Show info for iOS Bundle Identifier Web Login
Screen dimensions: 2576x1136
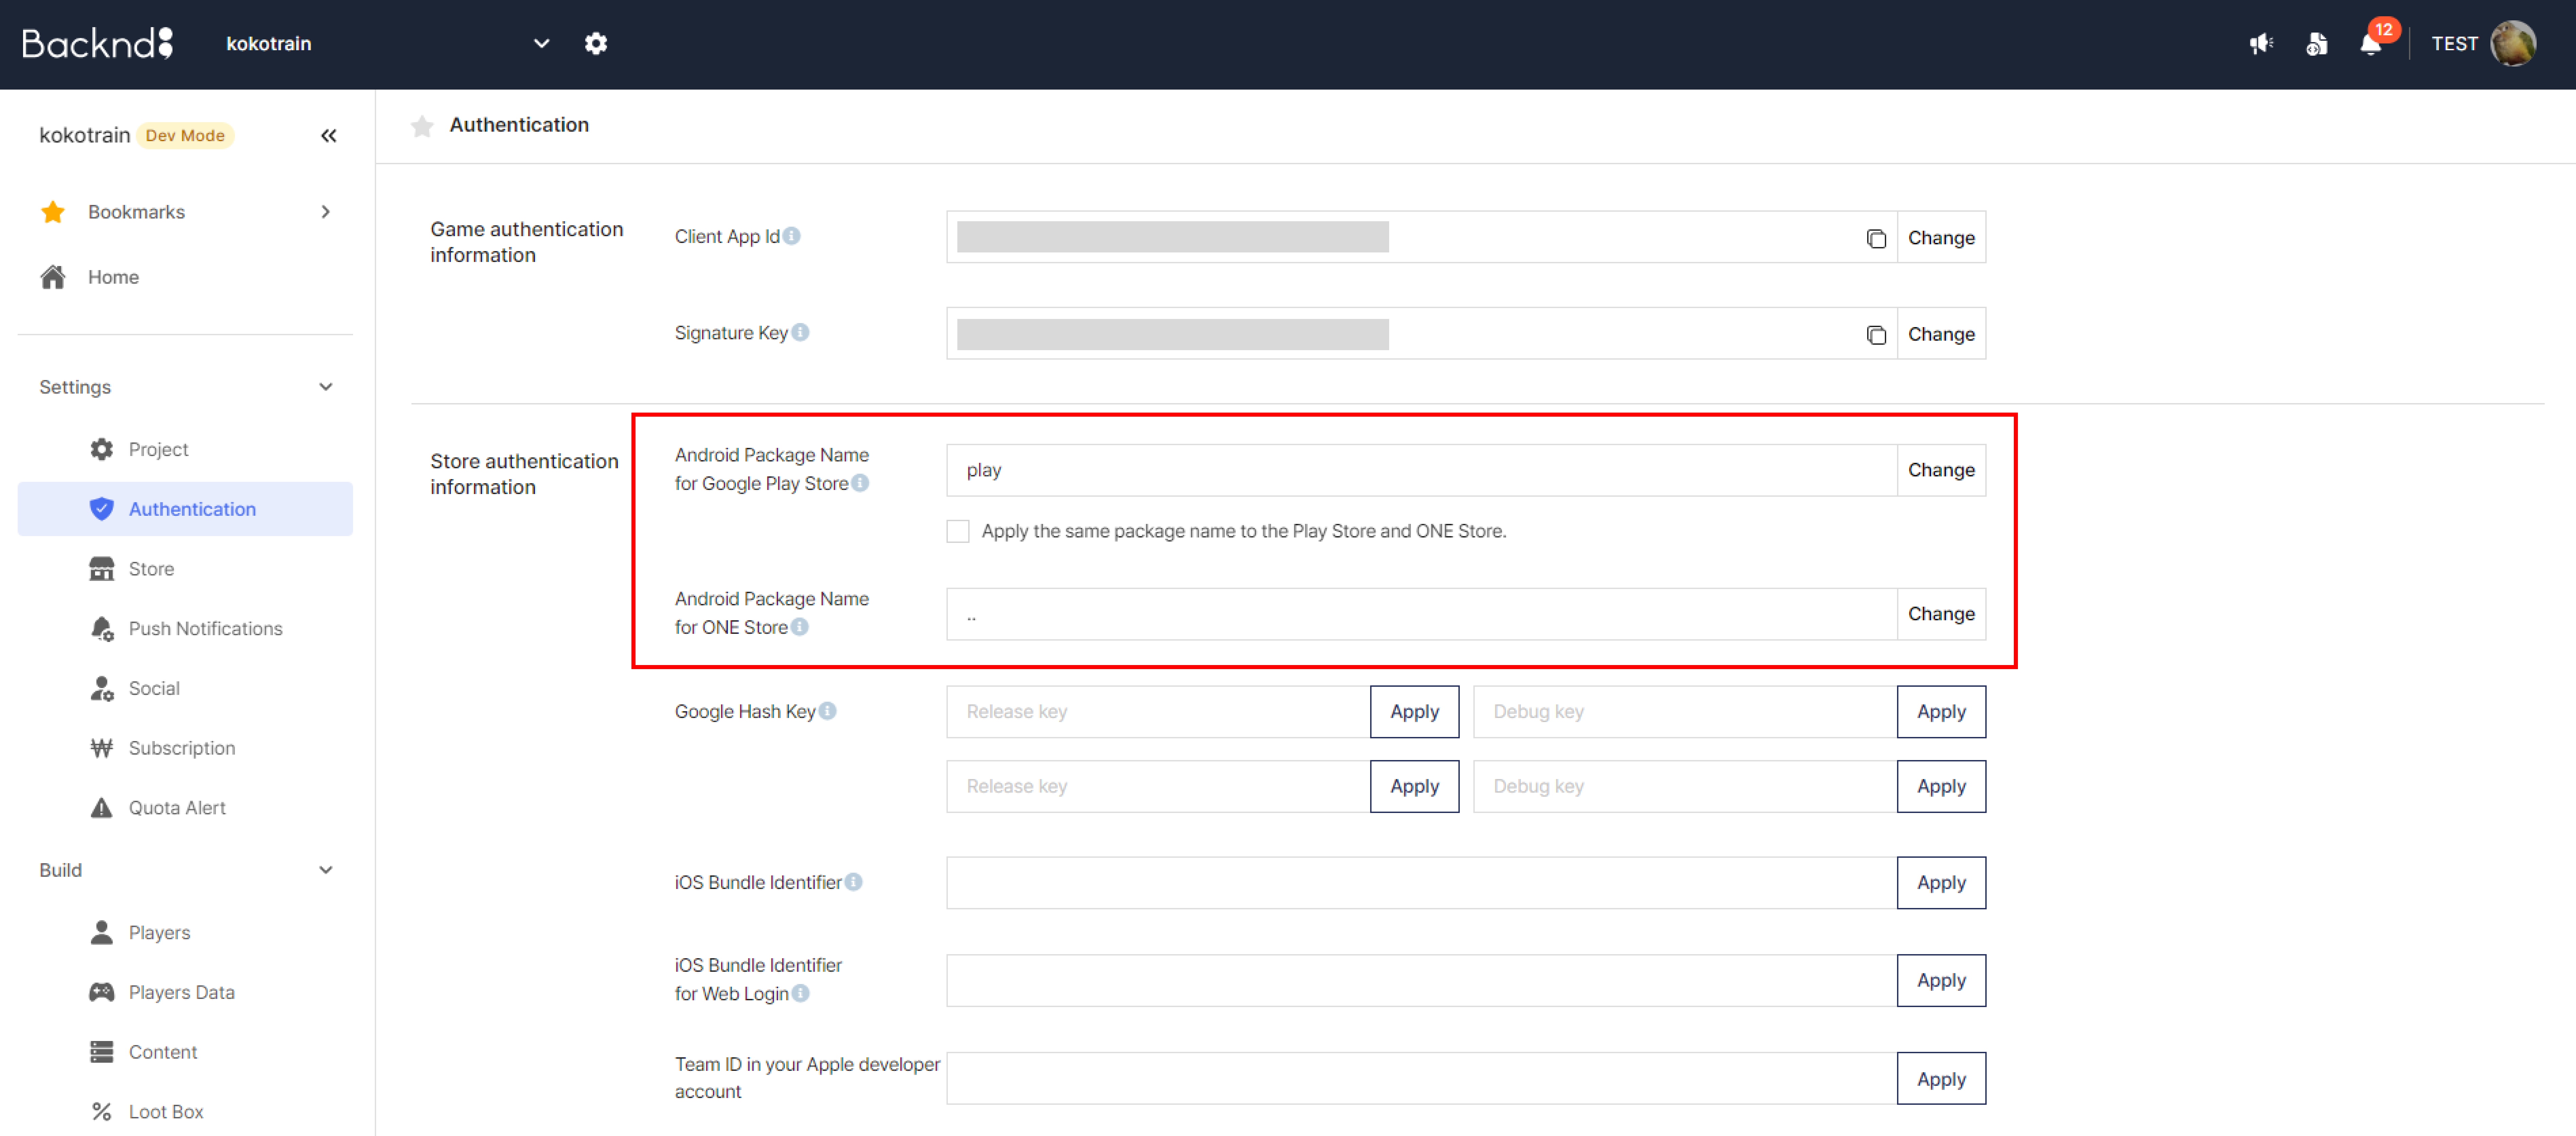(800, 993)
